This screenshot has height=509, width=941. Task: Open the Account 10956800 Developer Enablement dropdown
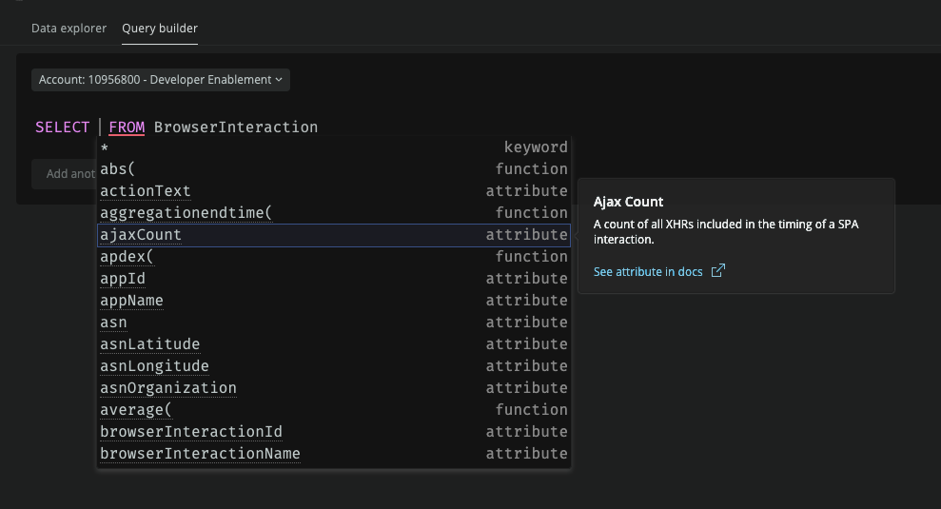coord(160,80)
